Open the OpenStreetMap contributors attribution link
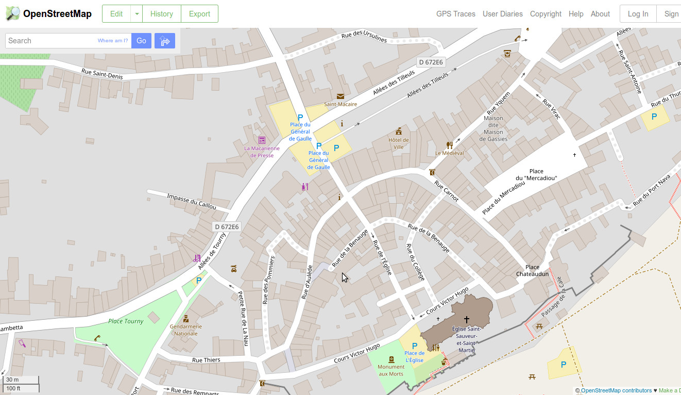The height and width of the screenshot is (395, 681). tap(616, 390)
